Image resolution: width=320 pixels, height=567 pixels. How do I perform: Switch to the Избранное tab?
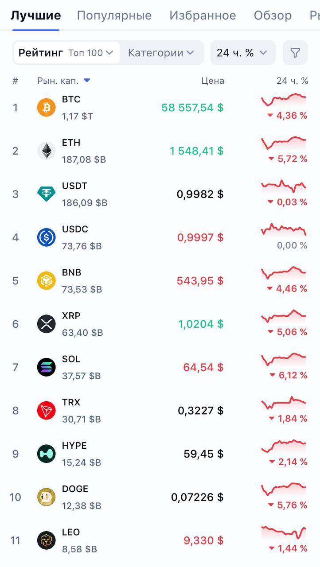(x=203, y=16)
